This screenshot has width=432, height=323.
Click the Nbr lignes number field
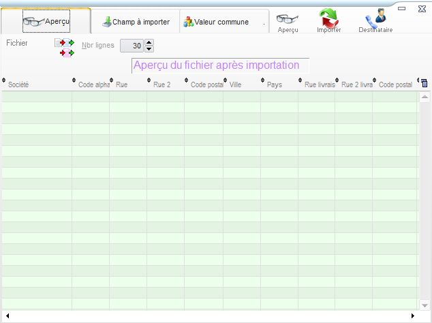(132, 46)
